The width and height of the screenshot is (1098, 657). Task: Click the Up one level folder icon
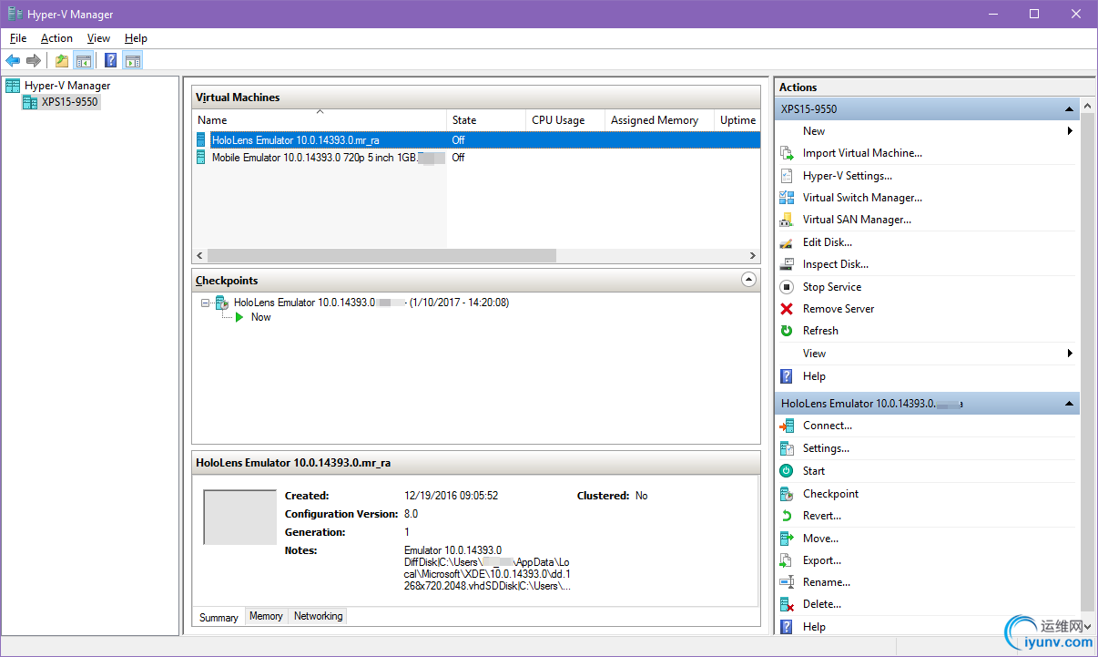click(x=61, y=61)
